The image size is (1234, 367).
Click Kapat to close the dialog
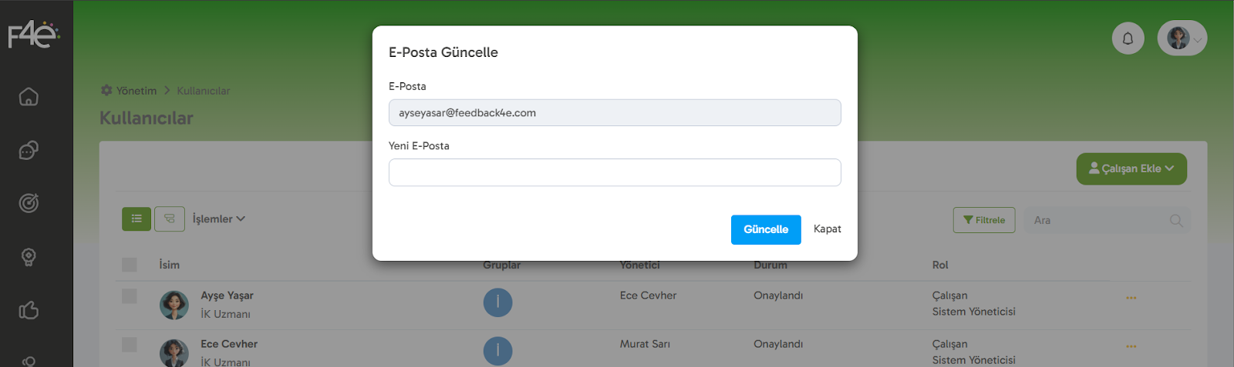[827, 229]
